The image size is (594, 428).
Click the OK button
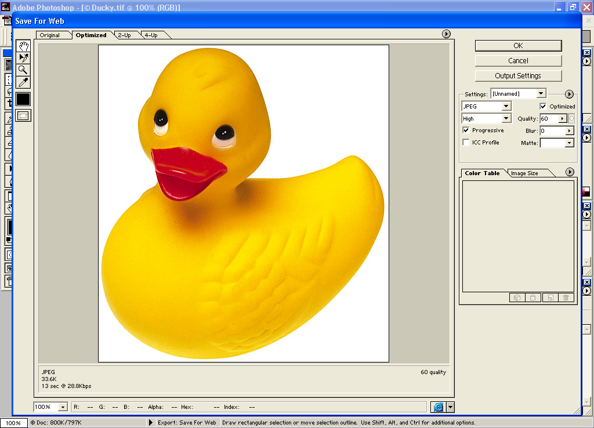click(518, 46)
